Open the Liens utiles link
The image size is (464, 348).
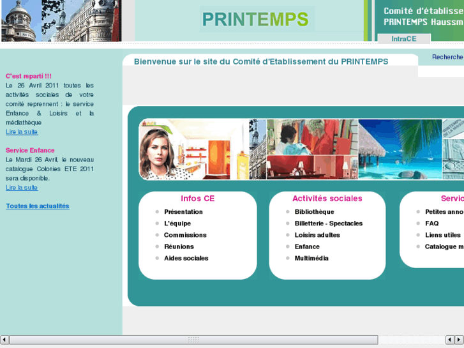click(x=443, y=235)
